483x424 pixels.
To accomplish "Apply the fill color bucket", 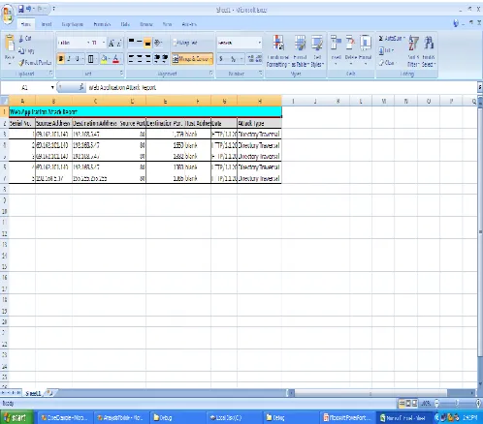I will tap(104, 59).
